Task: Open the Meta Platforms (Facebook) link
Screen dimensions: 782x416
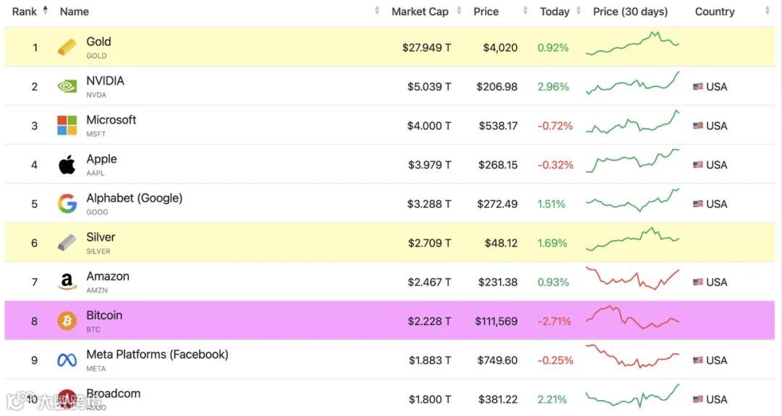Action: click(157, 355)
